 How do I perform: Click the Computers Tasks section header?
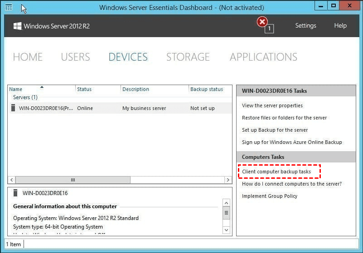(296, 157)
